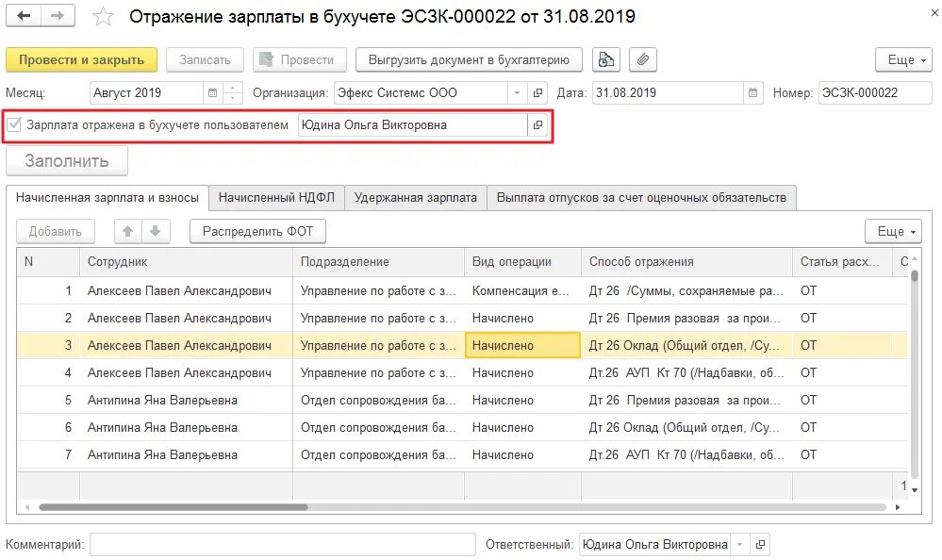Viewport: 942px width, 560px height.
Task: Open calendar picker for Месяц field
Action: tap(212, 92)
